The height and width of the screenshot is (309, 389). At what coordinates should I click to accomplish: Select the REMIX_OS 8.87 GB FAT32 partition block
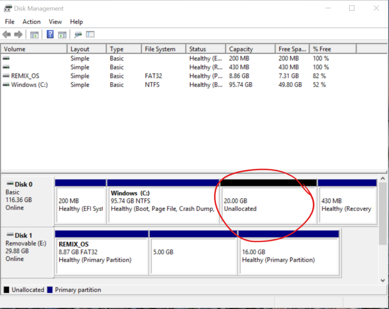point(102,253)
